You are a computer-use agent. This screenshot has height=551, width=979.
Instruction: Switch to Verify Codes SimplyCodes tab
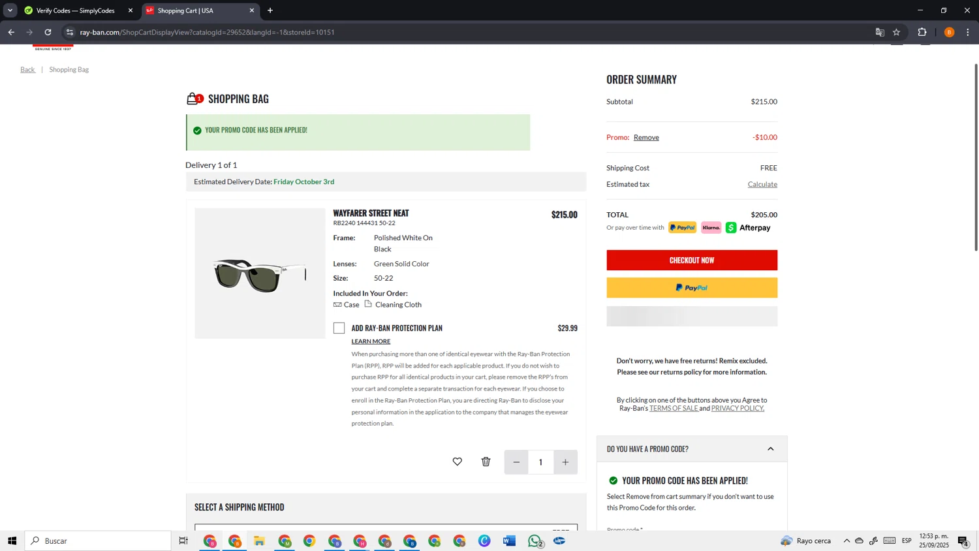[75, 10]
